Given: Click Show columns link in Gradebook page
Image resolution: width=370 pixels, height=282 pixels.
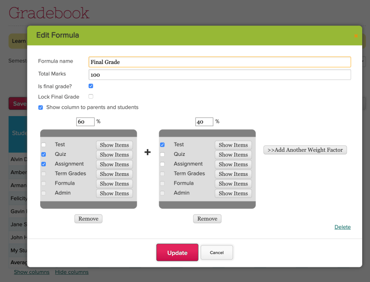Looking at the screenshot, I should [x=32, y=272].
